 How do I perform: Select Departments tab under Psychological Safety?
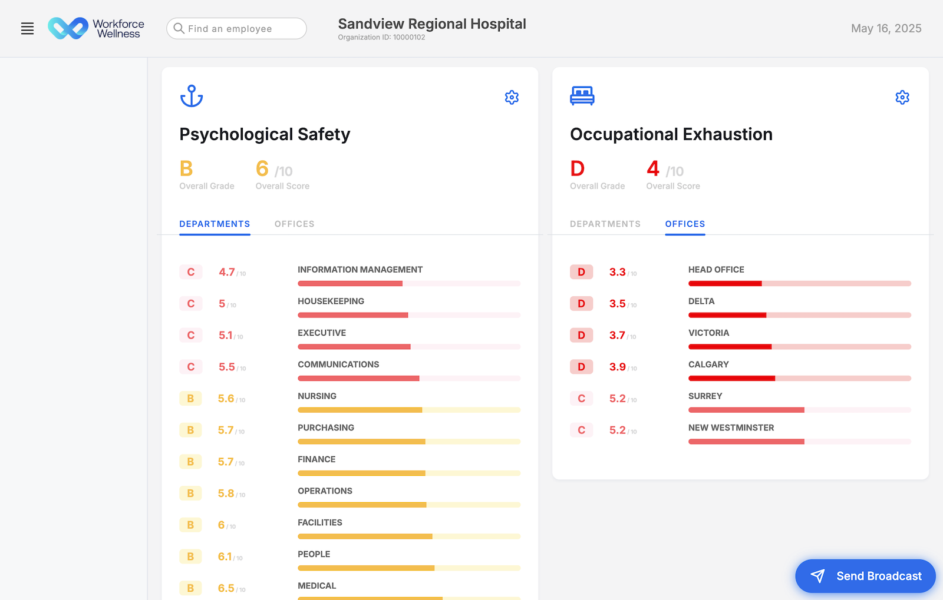(x=215, y=224)
